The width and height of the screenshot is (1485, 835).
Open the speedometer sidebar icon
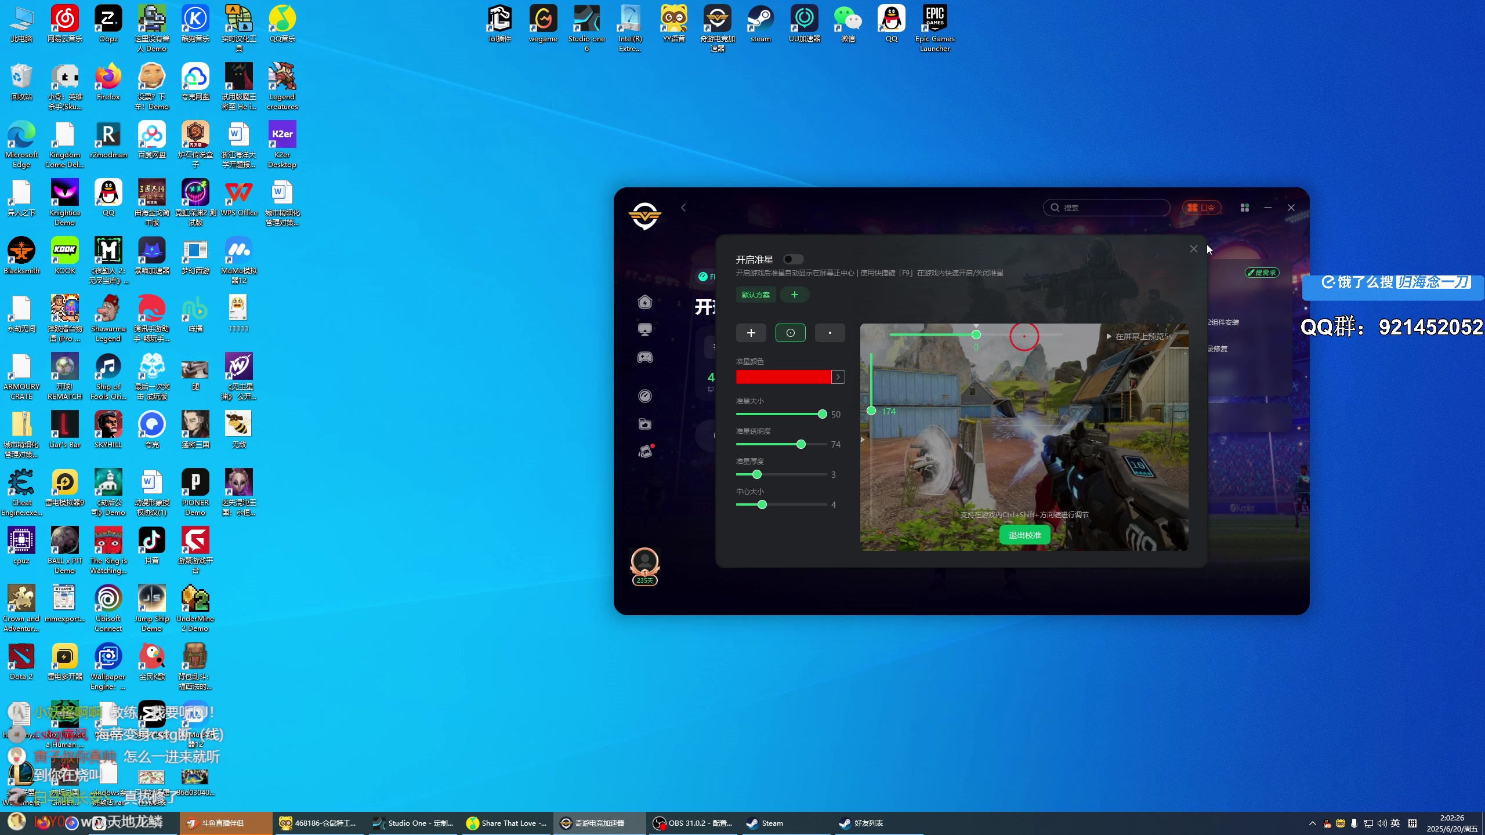tap(644, 395)
